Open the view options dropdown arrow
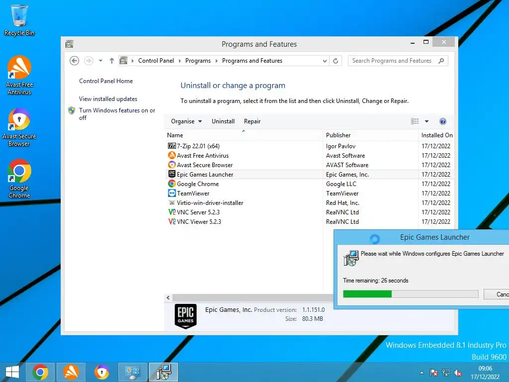Viewport: 509px width, 382px height. tap(426, 121)
